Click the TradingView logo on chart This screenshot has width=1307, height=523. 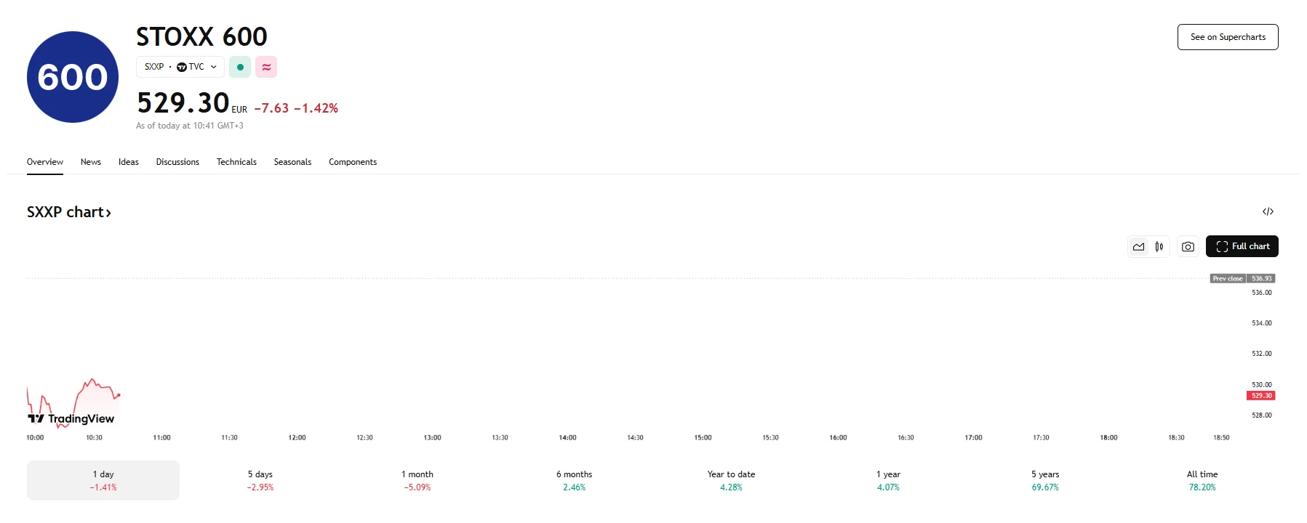[71, 418]
